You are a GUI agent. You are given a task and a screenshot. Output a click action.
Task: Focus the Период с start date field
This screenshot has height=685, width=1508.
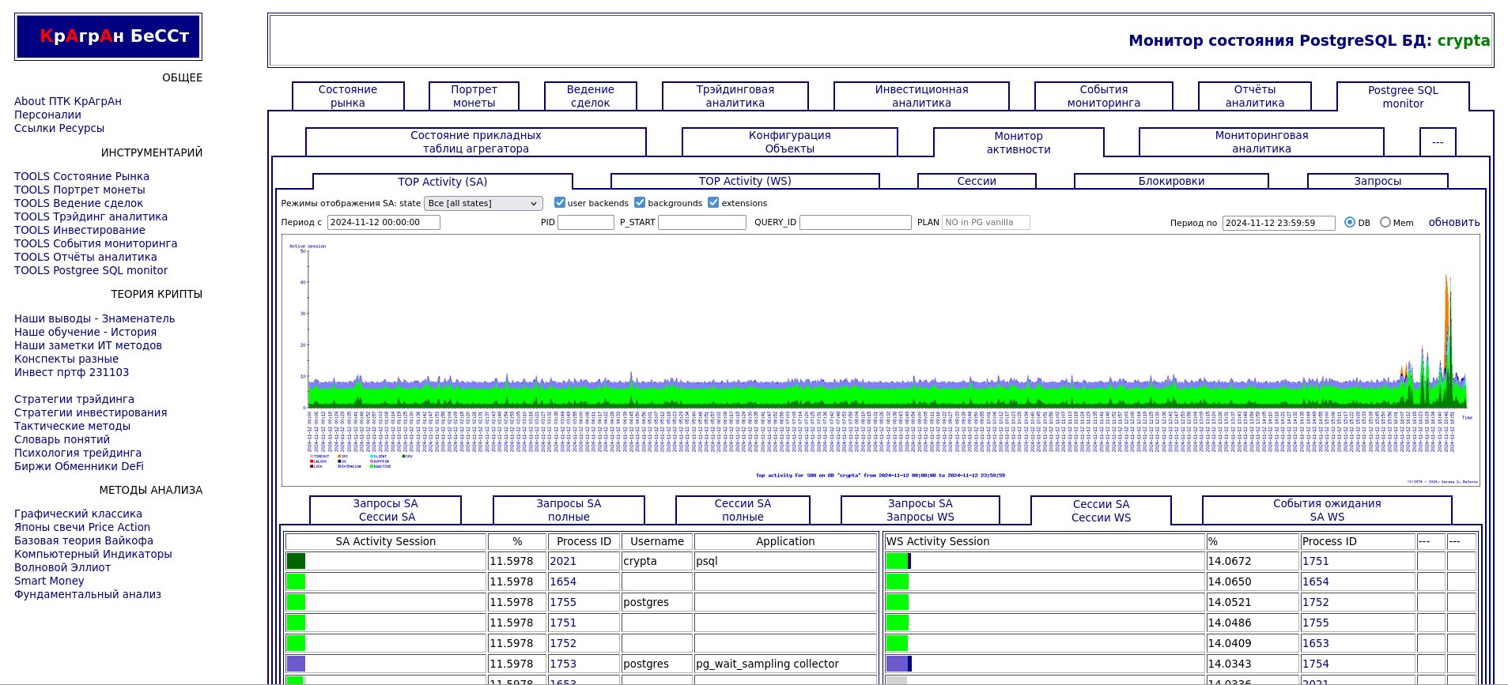tap(384, 223)
